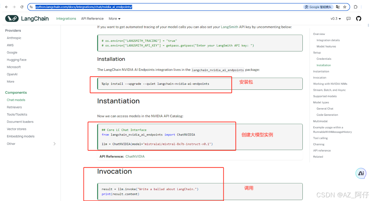Open Chat models in Components sidebar
Image resolution: width=370 pixels, height=201 pixels.
(16, 100)
